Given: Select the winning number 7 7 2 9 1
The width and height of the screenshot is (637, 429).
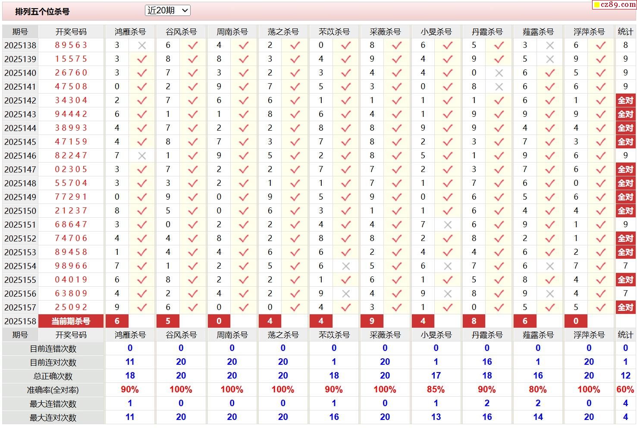Looking at the screenshot, I should click(71, 197).
